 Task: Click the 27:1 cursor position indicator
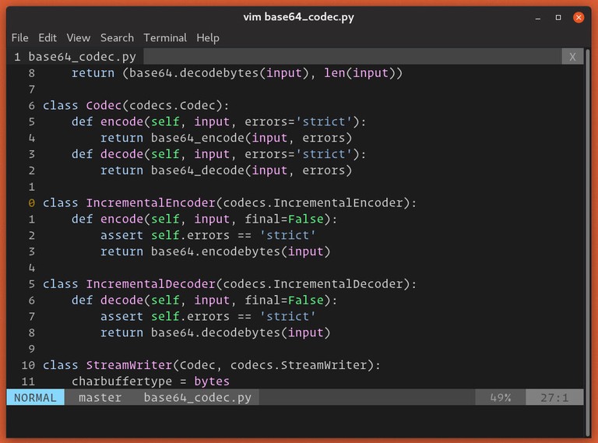click(554, 398)
